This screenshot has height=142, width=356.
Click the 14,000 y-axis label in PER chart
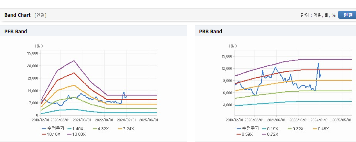(33, 91)
